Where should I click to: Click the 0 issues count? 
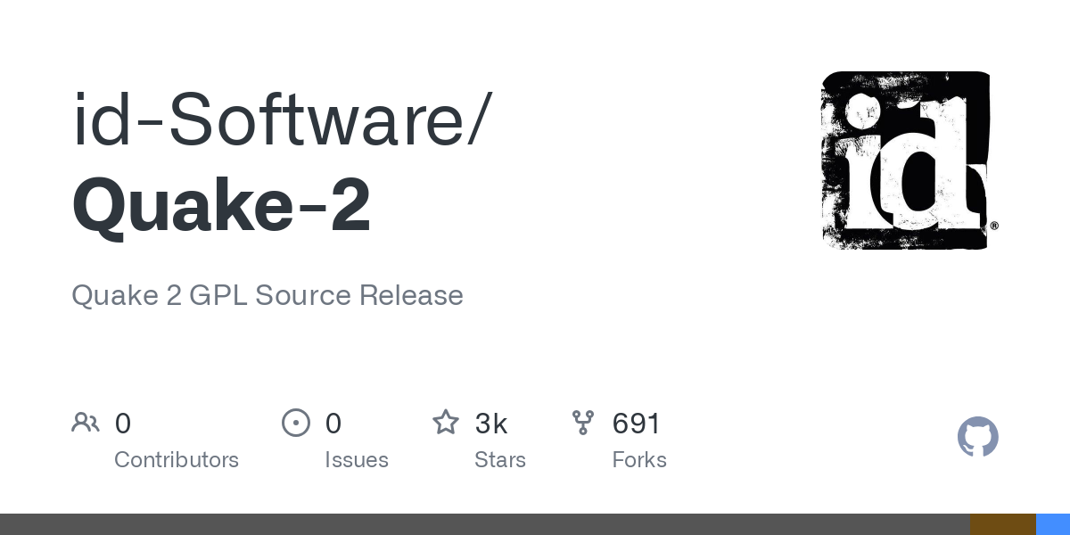click(x=333, y=424)
